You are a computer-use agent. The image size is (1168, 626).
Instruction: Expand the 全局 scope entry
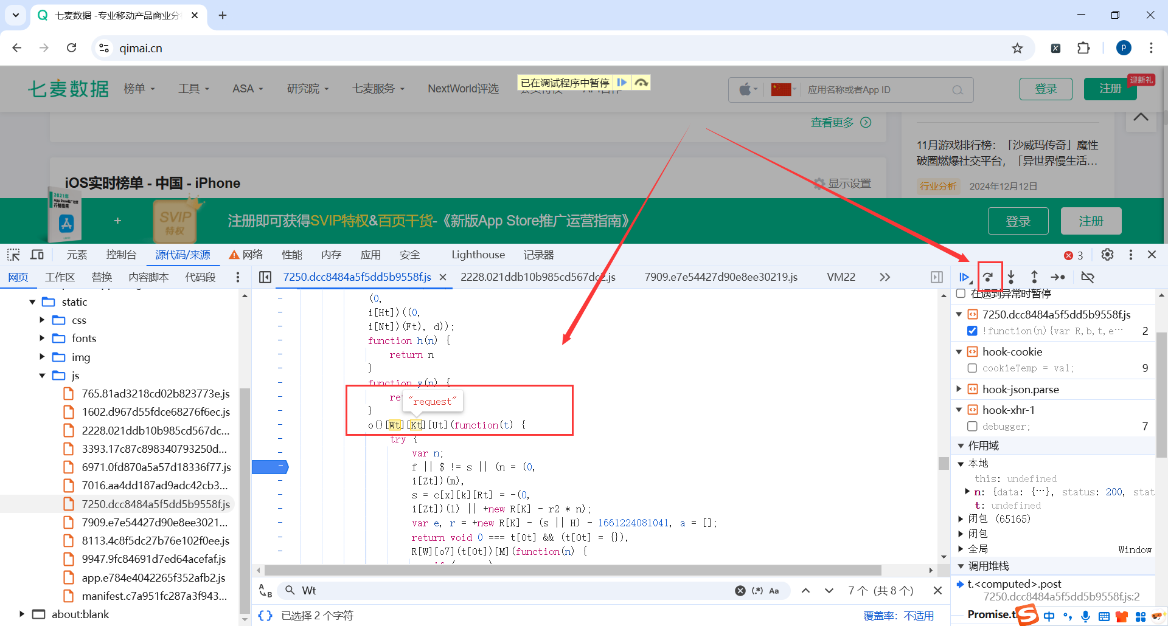coord(961,549)
